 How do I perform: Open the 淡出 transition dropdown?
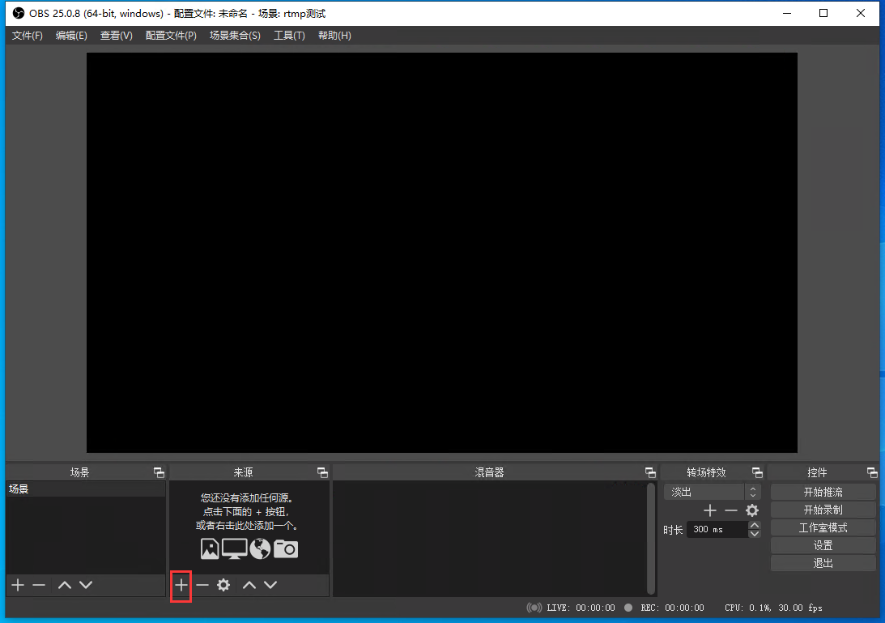tap(713, 492)
